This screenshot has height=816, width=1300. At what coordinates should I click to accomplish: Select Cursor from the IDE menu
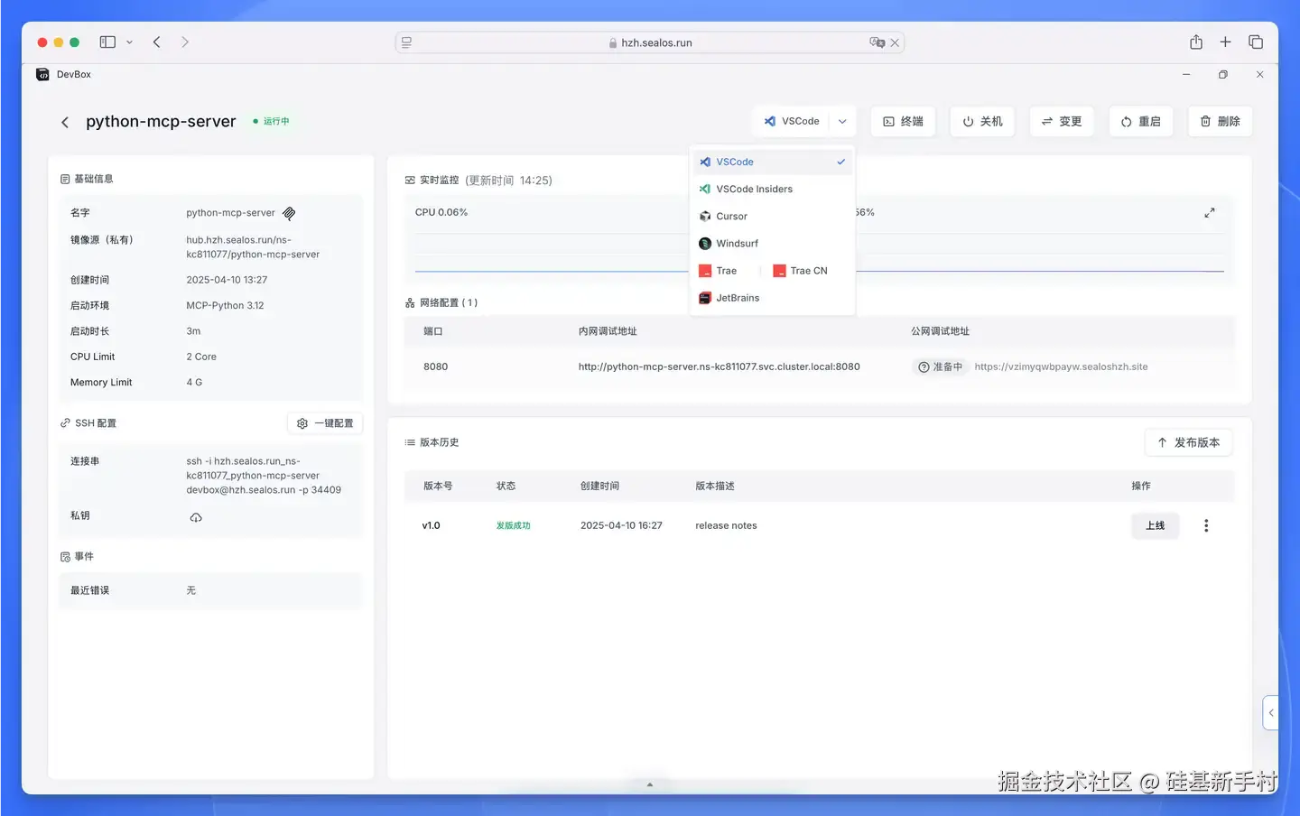[x=731, y=216]
